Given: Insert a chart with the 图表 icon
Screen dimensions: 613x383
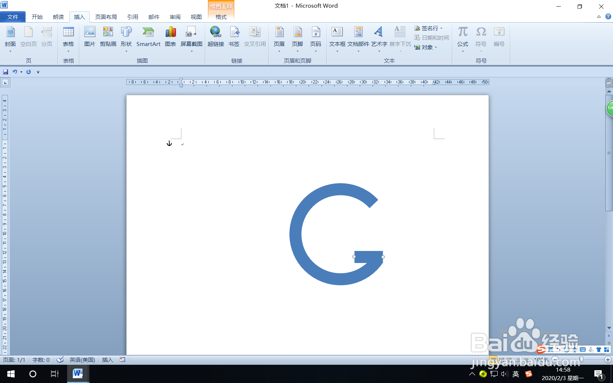Looking at the screenshot, I should tap(170, 36).
